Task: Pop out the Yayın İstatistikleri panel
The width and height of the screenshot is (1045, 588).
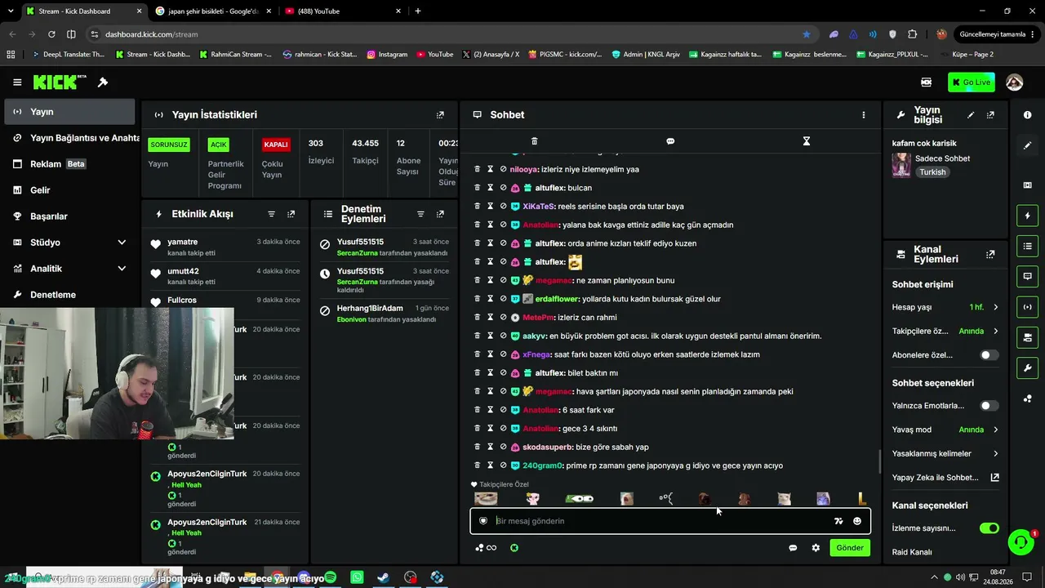Action: pos(440,115)
